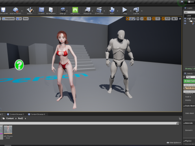Toggle grid snapping in the viewport
This screenshot has width=195, height=146.
[x=145, y=19]
